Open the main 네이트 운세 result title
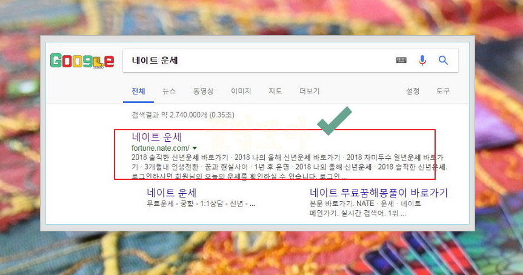 tap(156, 137)
